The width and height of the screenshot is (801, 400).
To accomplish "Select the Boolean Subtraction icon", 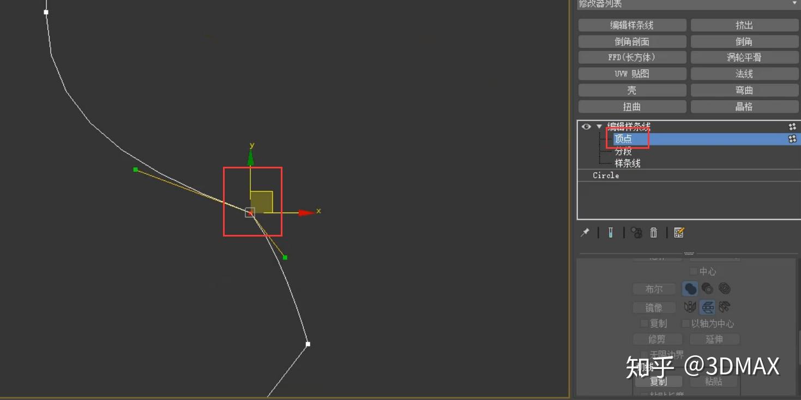I will (707, 288).
